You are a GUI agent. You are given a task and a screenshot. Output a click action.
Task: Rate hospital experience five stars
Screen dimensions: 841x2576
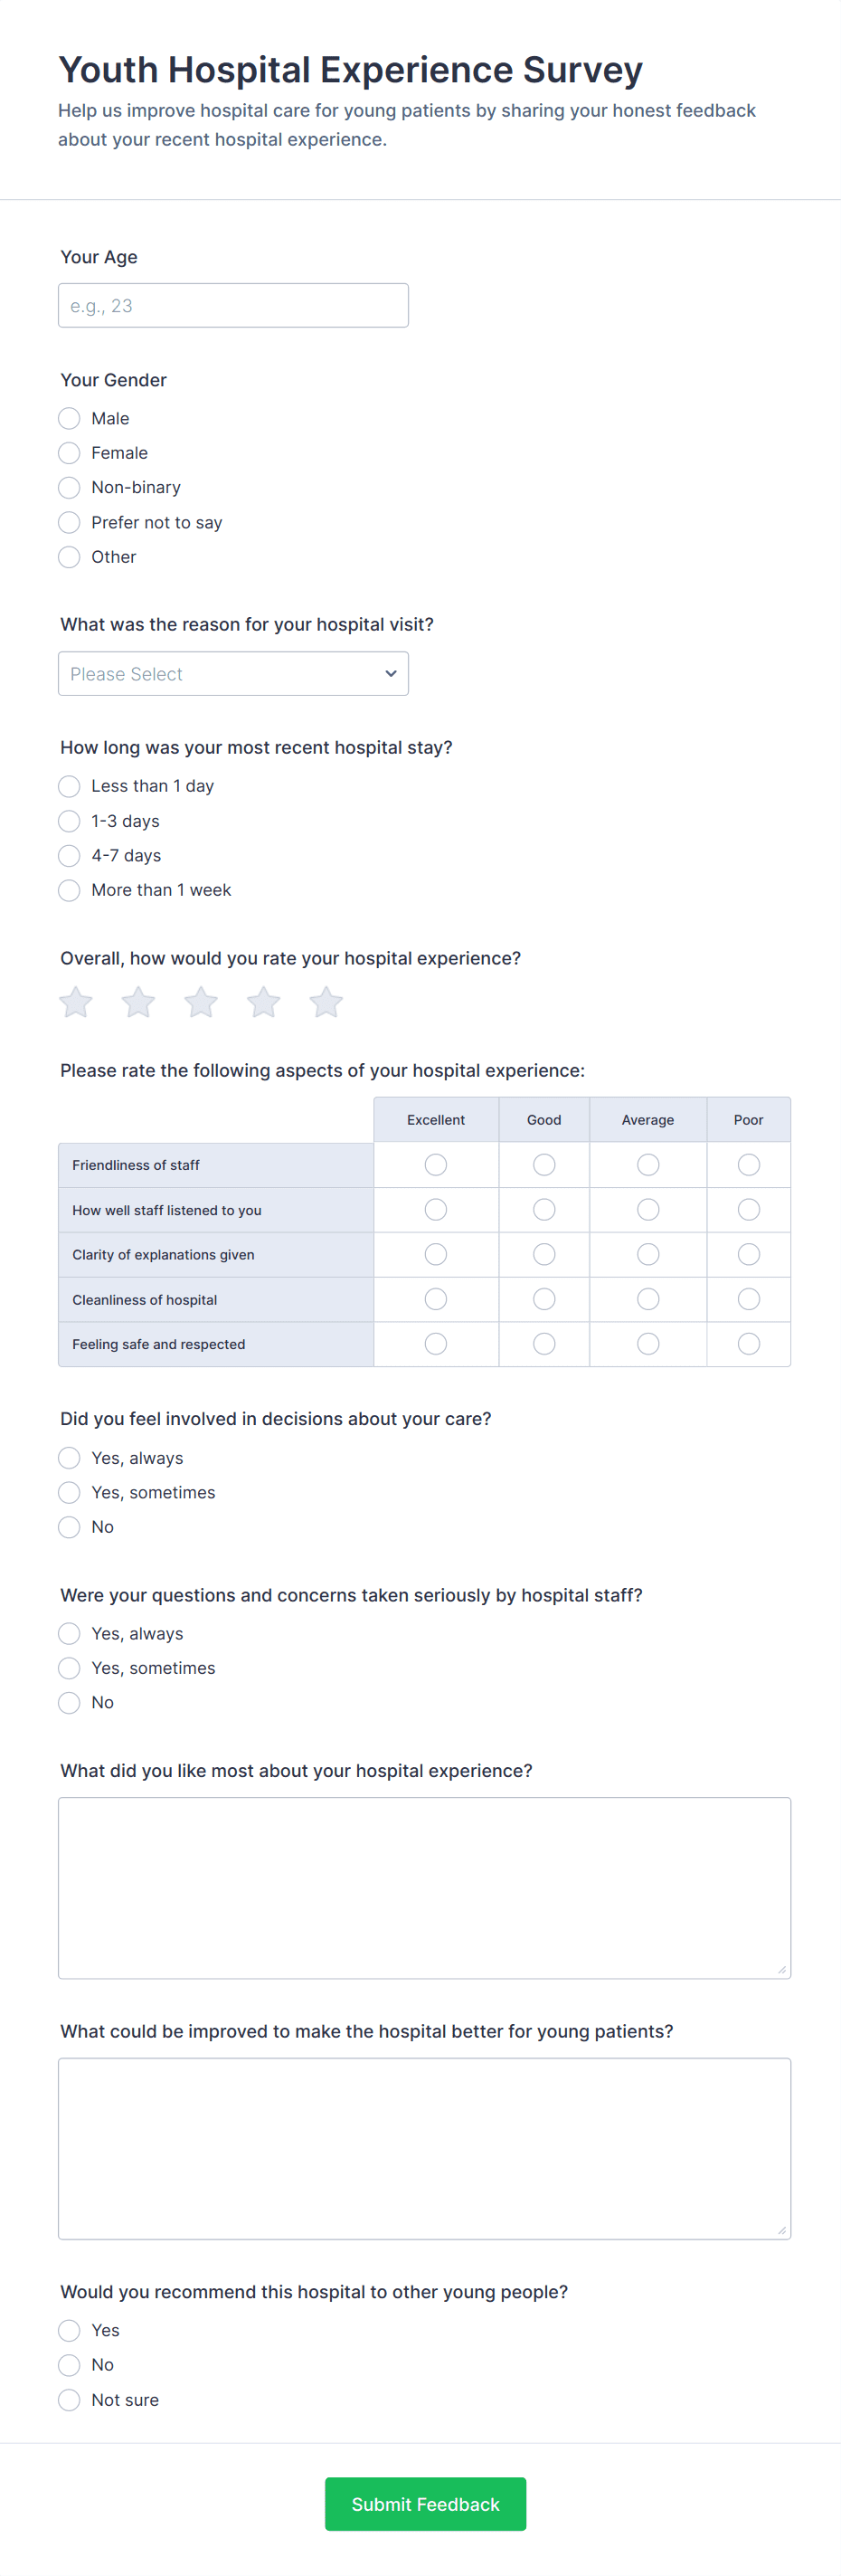pyautogui.click(x=326, y=1002)
